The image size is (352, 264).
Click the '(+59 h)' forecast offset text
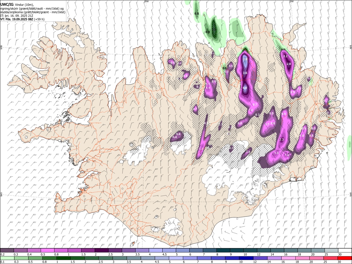tap(39, 19)
